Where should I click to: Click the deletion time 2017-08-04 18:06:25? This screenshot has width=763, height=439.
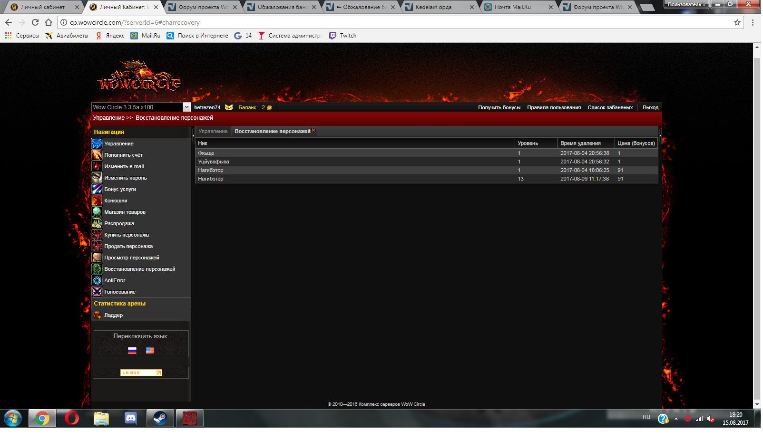[585, 170]
